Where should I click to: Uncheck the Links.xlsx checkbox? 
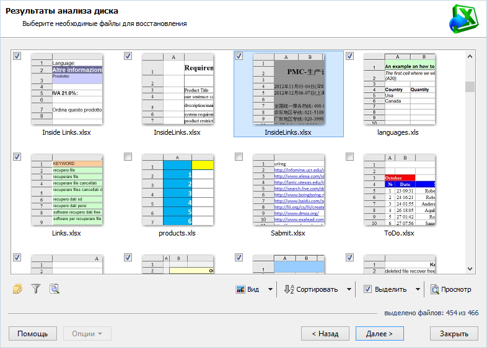[17, 157]
